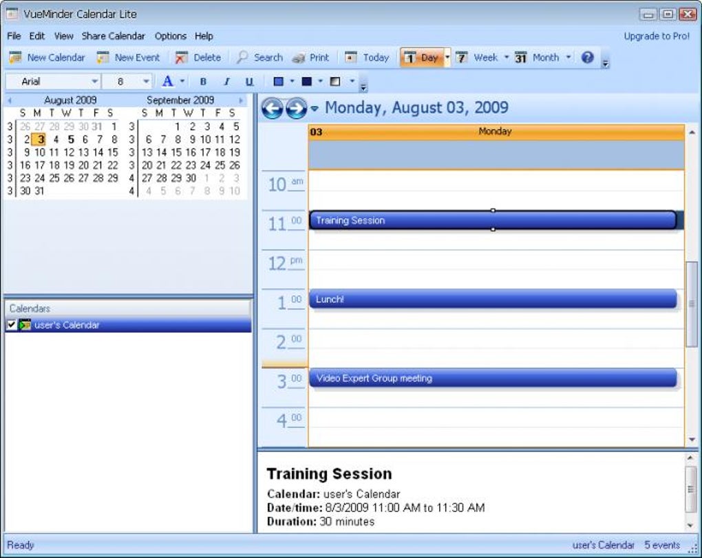Open gradient style dropdown arrow
The width and height of the screenshot is (702, 558).
point(352,81)
